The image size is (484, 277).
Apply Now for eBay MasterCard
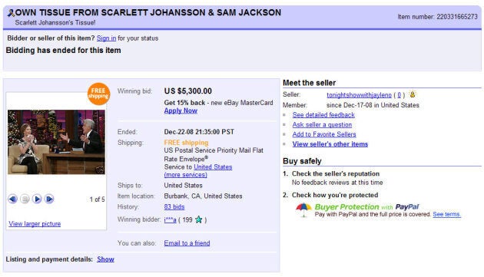181,110
